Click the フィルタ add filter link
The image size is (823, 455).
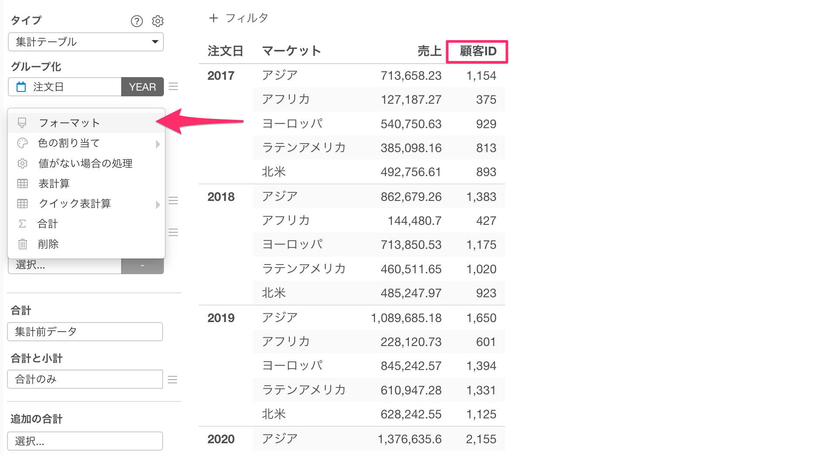(x=247, y=18)
